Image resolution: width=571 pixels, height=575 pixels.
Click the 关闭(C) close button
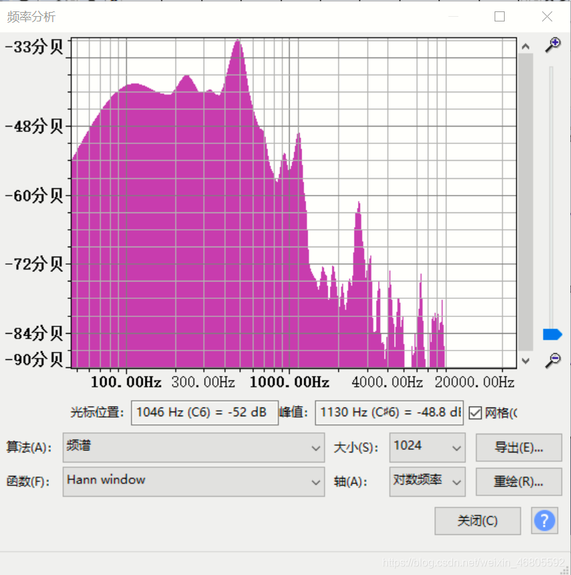pyautogui.click(x=477, y=521)
